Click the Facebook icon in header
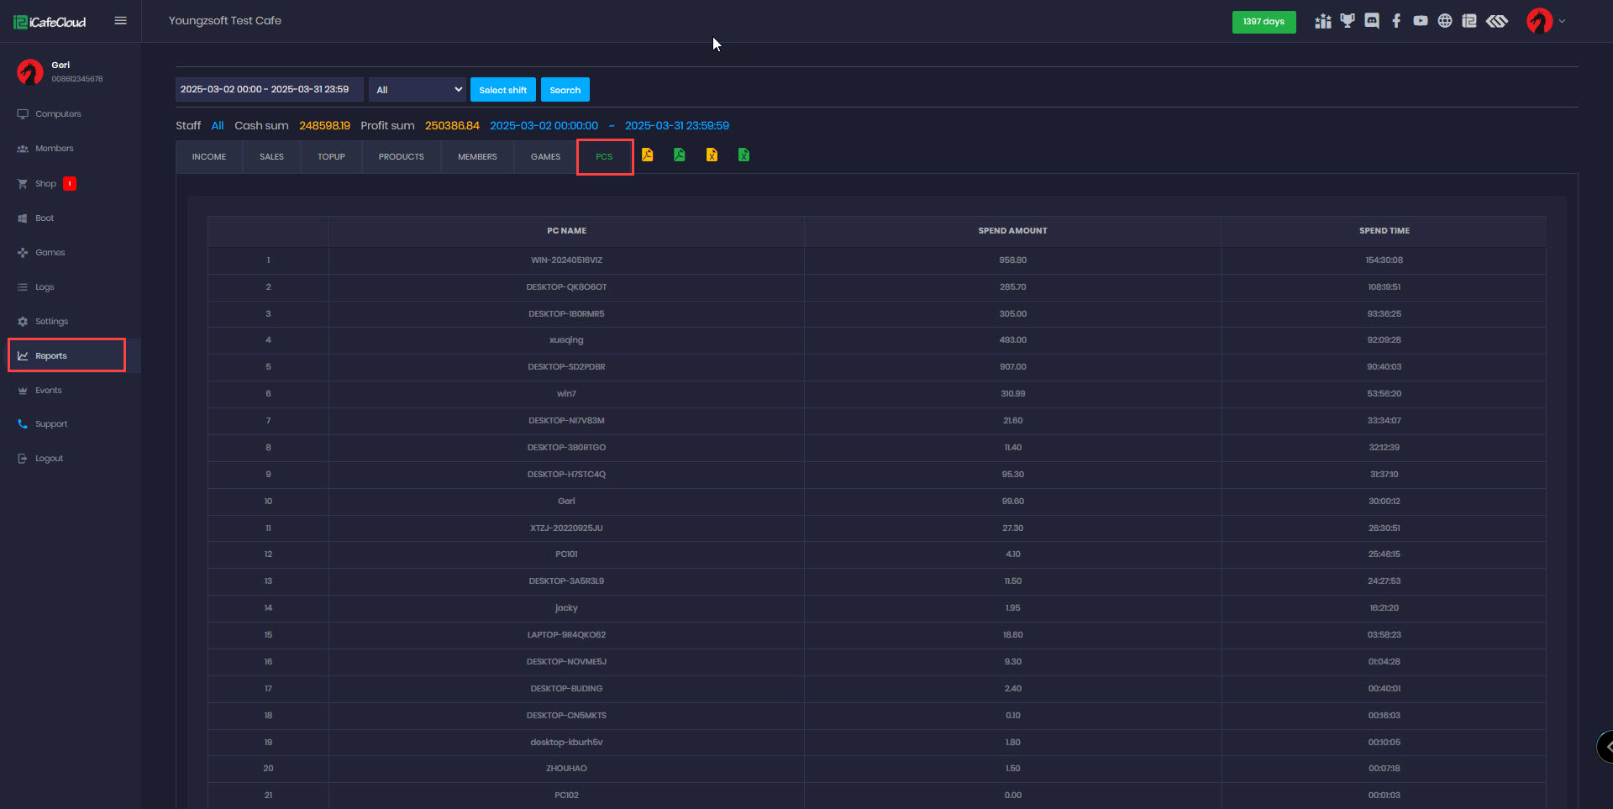 click(x=1396, y=21)
